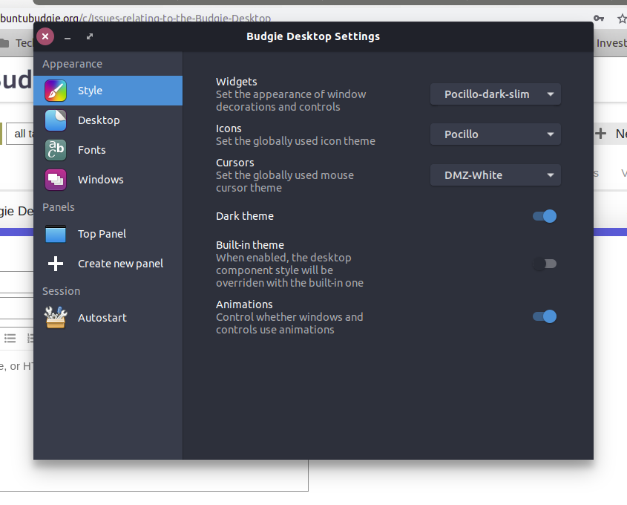The height and width of the screenshot is (505, 627).
Task: Select the Create new panel label
Action: point(120,264)
